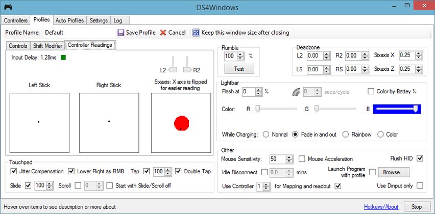Toggle for Mapping and readout checkbox
The width and height of the screenshot is (435, 214).
(x=337, y=186)
